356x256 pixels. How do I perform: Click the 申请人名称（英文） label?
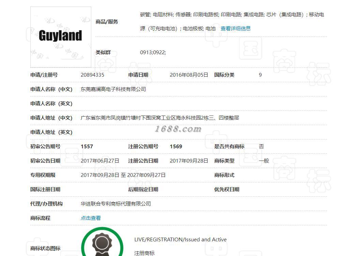point(51,104)
